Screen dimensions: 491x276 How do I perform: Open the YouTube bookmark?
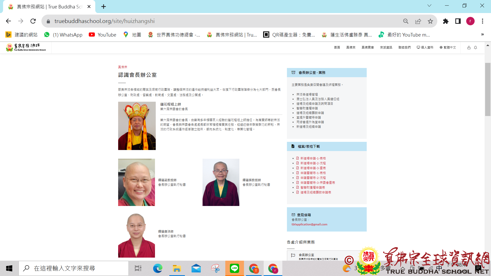103,35
